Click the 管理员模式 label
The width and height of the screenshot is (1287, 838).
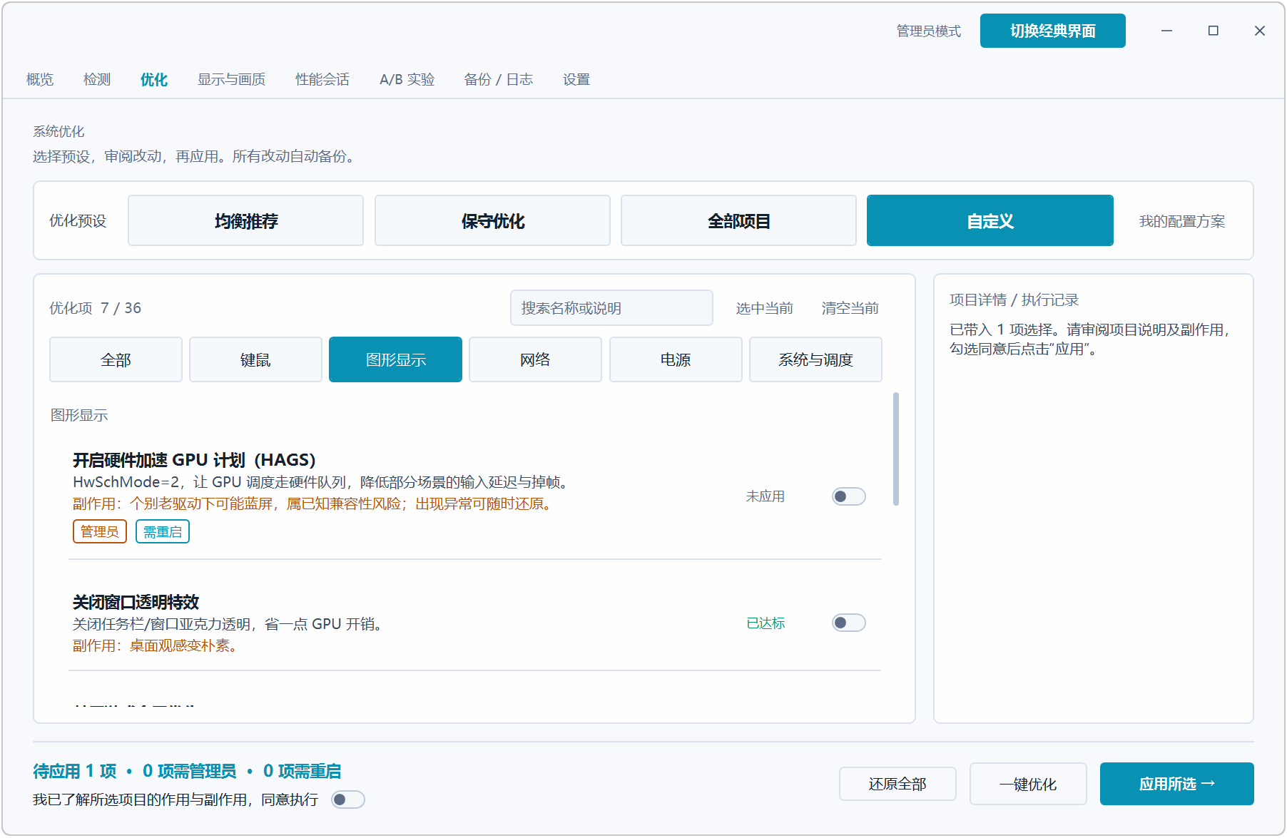click(x=929, y=31)
